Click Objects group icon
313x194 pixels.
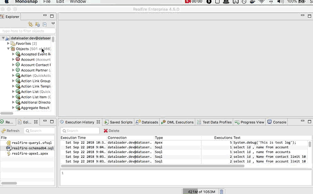point(13,49)
